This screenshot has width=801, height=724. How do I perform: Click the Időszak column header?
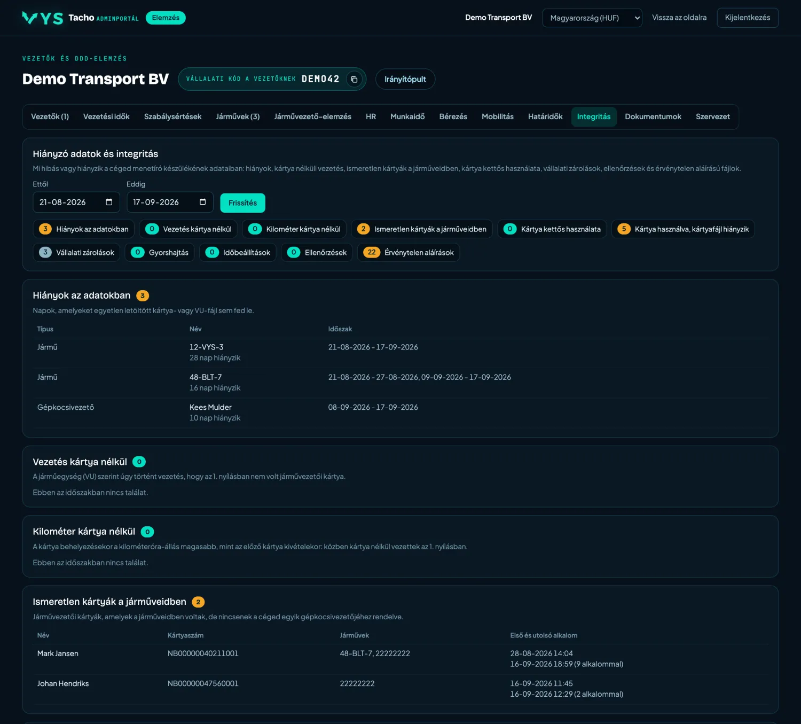[x=340, y=329]
